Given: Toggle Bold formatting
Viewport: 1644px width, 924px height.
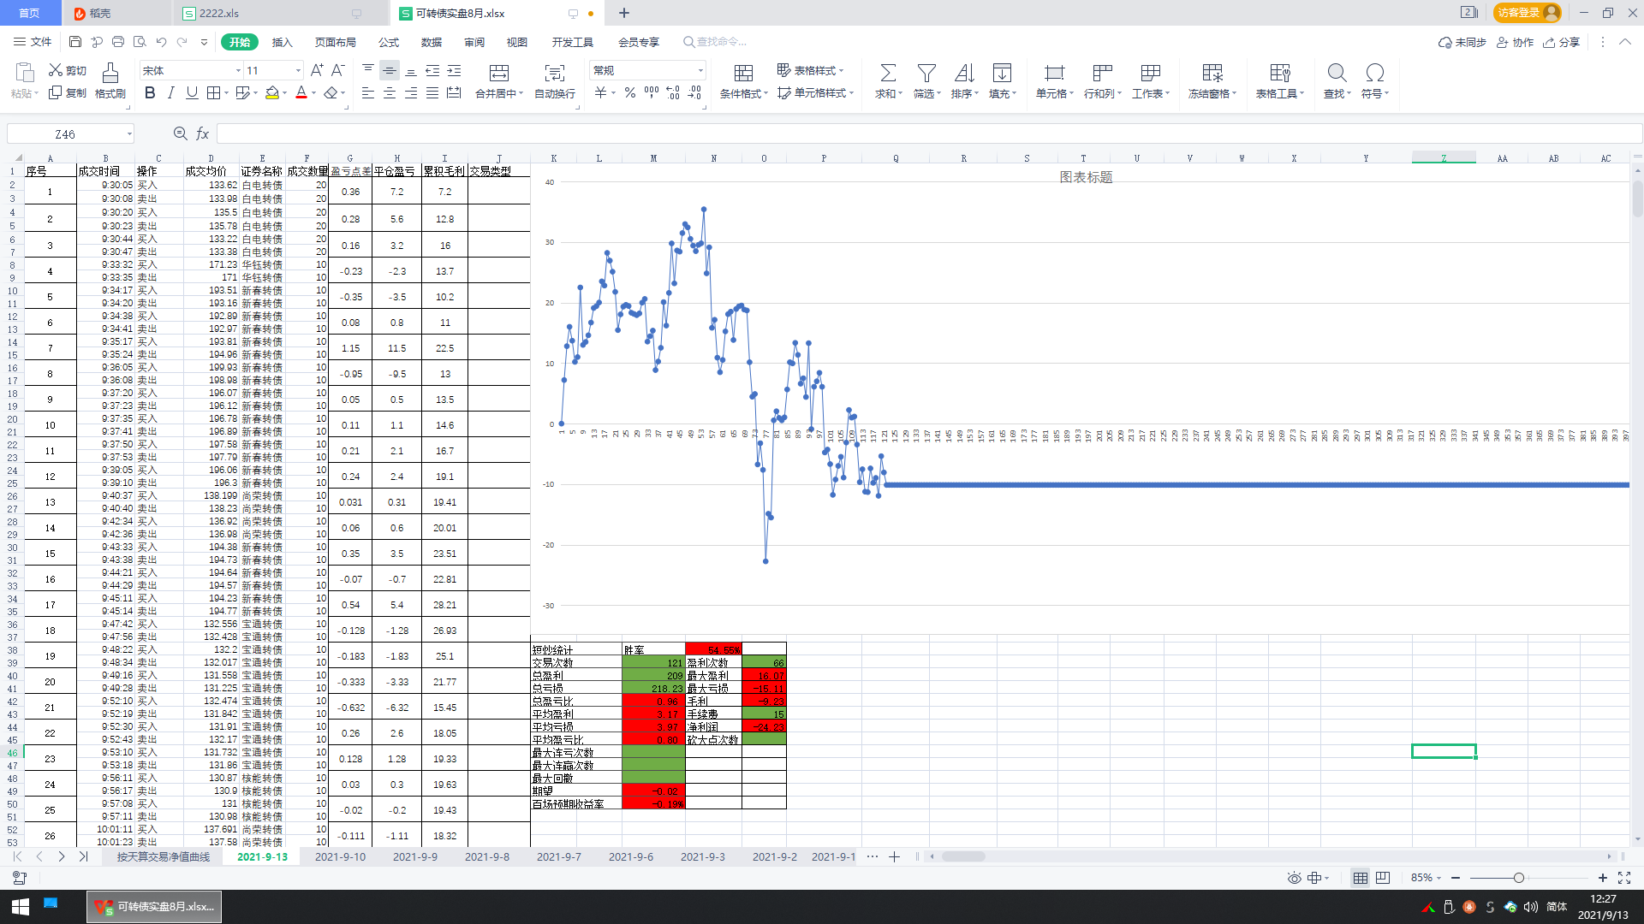Looking at the screenshot, I should 150,92.
